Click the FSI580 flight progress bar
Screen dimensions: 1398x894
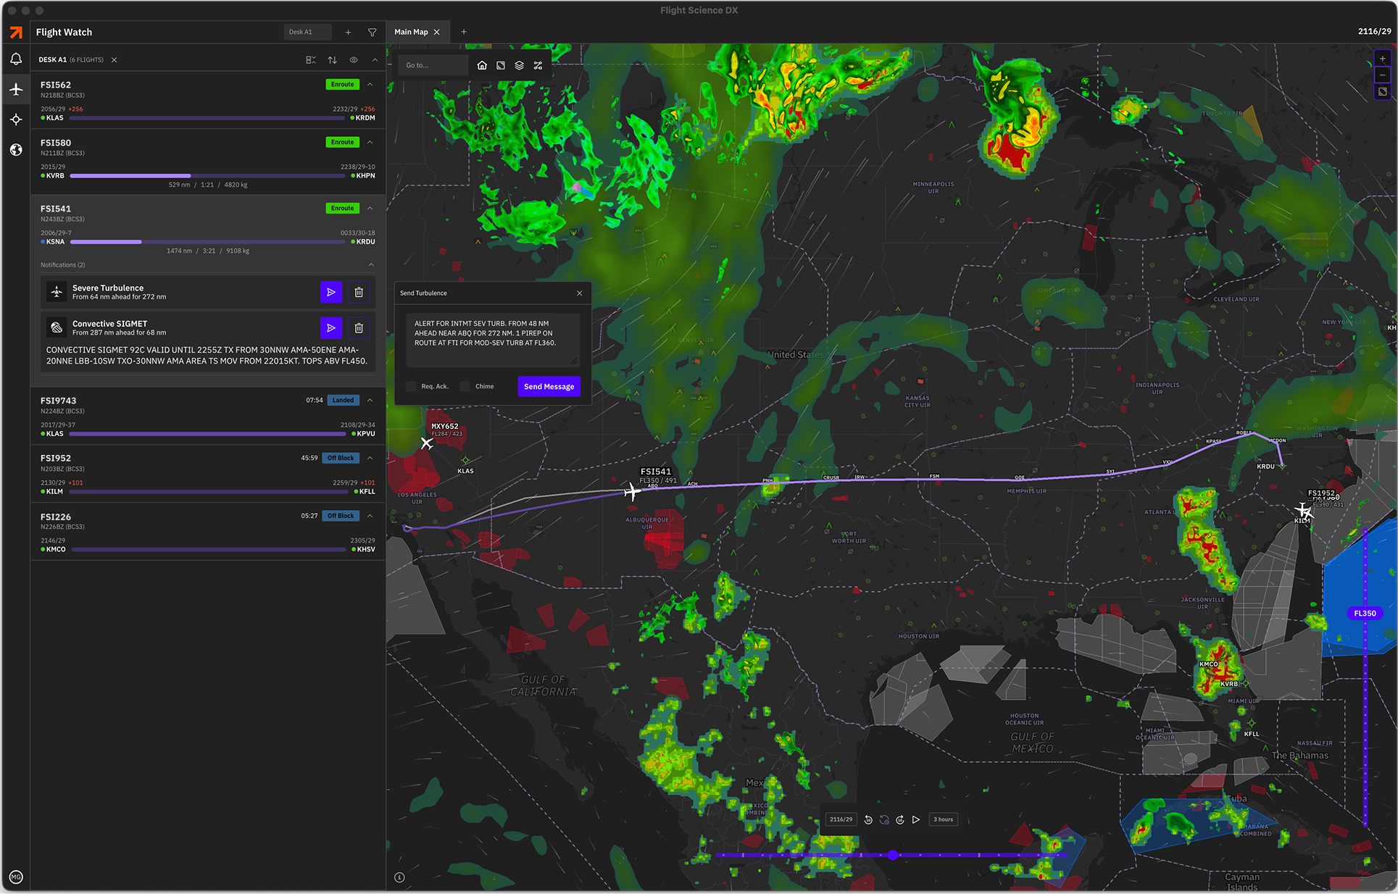[208, 176]
